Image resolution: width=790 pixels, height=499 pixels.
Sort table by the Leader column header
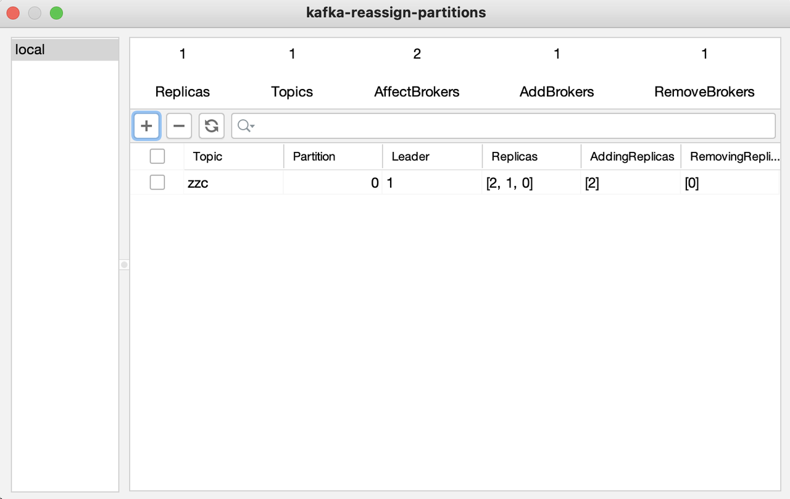coord(410,156)
